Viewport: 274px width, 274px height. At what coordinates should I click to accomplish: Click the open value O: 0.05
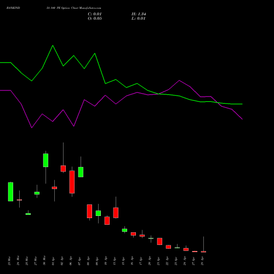point(95,19)
